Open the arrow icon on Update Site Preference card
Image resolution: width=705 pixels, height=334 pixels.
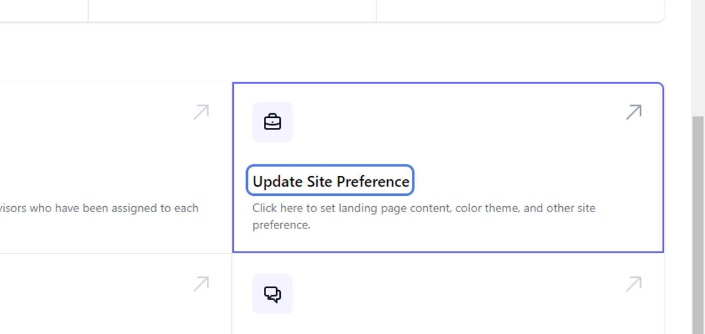633,112
